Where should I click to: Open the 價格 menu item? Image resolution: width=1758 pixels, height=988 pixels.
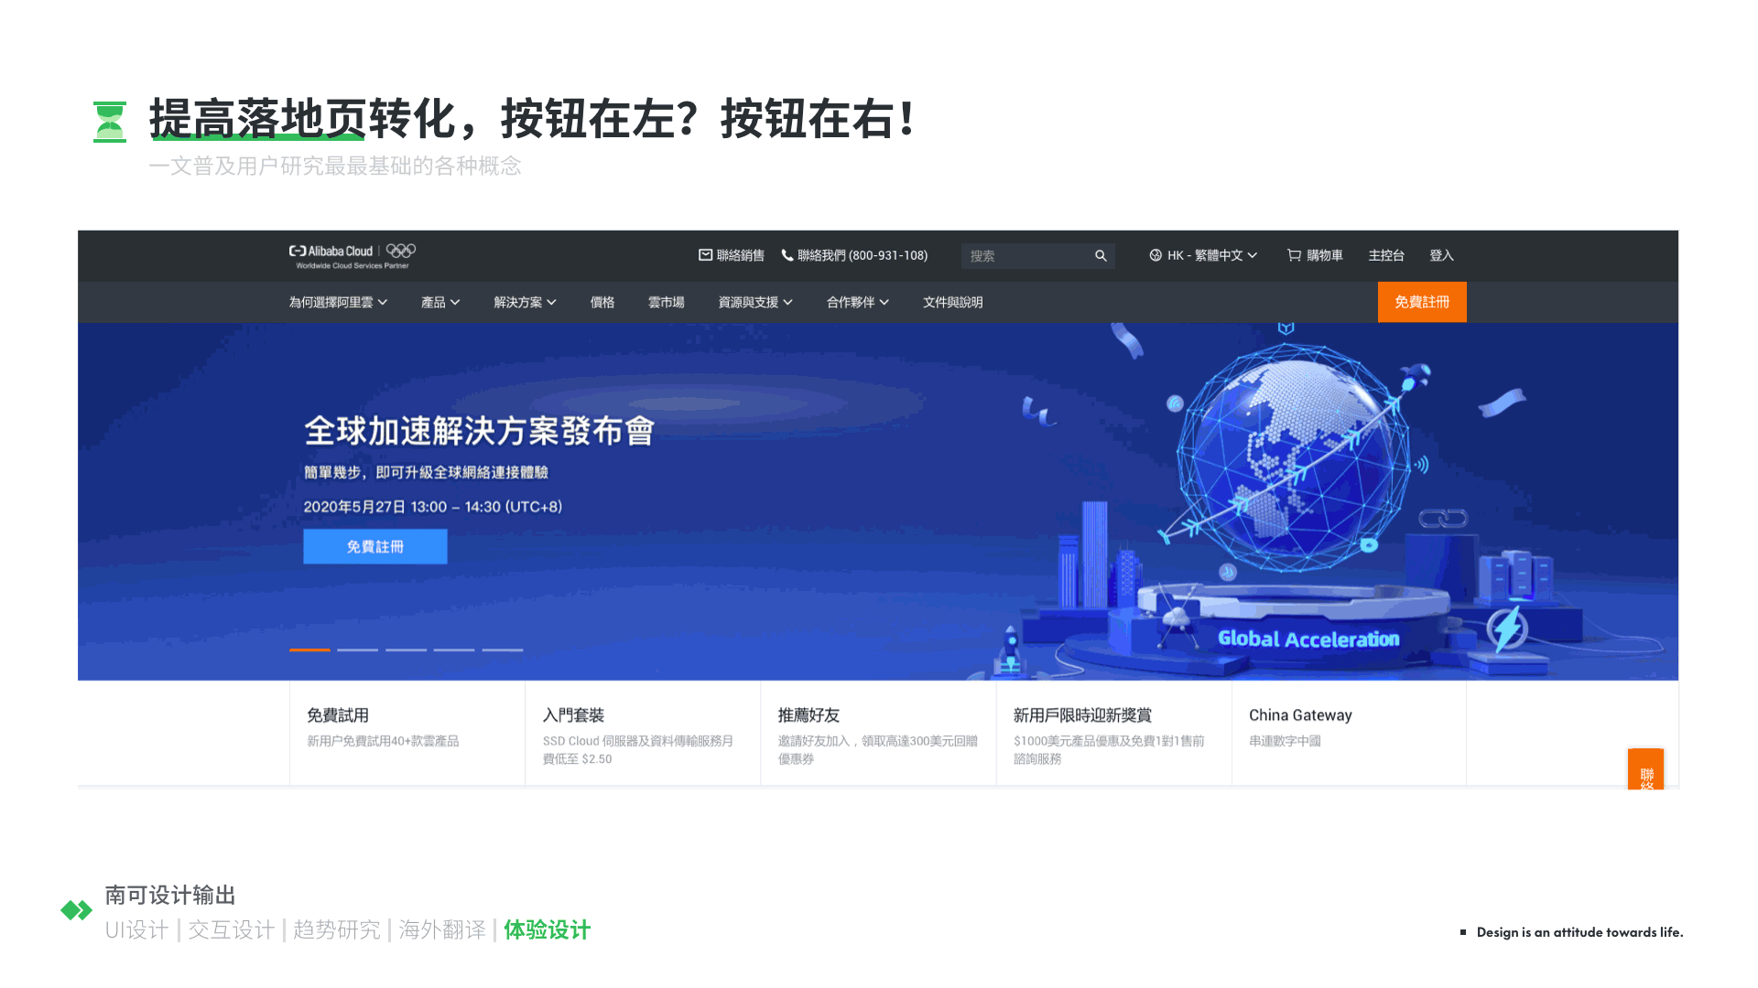pos(602,303)
